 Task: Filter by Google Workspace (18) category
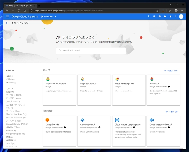pyautogui.click(x=16, y=134)
